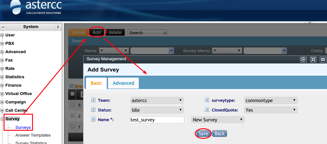
Task: Click second Survey Management window control icon
Action: click(x=313, y=59)
